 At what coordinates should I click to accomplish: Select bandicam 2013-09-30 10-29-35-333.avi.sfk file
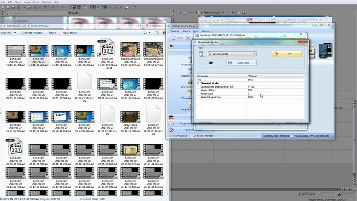click(x=153, y=114)
